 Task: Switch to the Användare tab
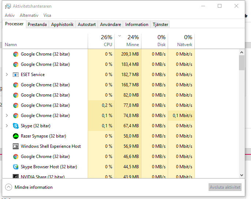[111, 25]
